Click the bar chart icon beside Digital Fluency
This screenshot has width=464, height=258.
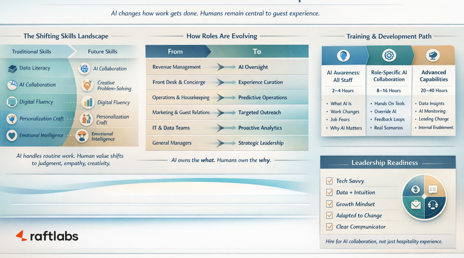pos(88,103)
